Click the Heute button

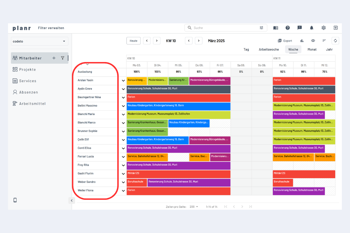pos(133,41)
